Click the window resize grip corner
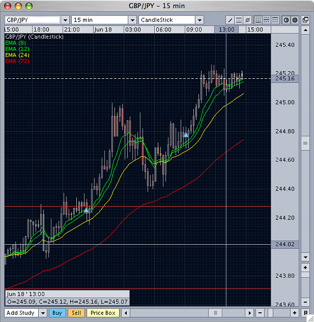The width and height of the screenshot is (314, 322). click(310, 318)
